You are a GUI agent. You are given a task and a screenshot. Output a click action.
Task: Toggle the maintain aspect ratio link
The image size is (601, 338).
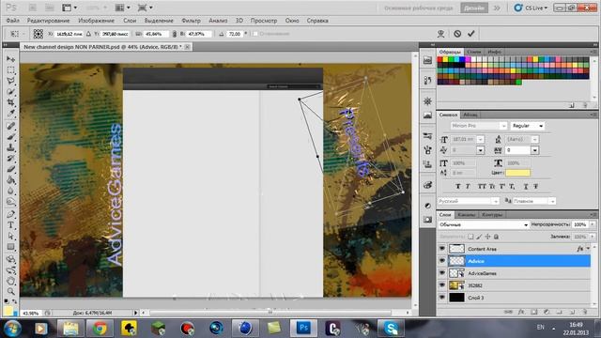click(175, 34)
